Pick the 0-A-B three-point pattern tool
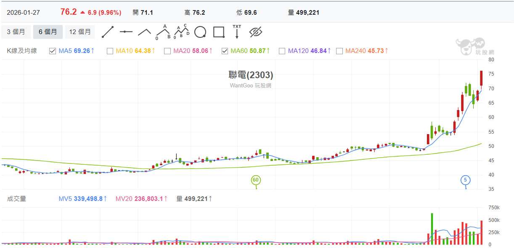Image resolution: width=514 pixels, height=248 pixels. pyautogui.click(x=163, y=32)
